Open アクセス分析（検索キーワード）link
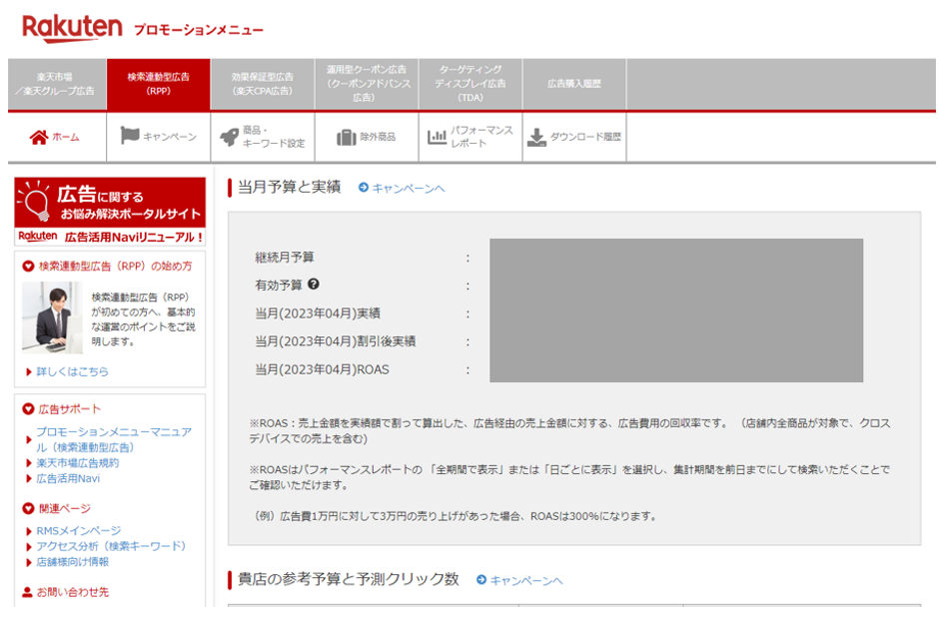The width and height of the screenshot is (938, 618). click(111, 546)
